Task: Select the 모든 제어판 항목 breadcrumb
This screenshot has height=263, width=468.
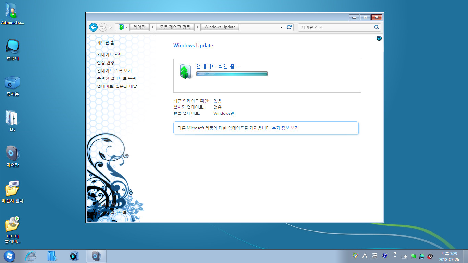Action: tap(175, 27)
